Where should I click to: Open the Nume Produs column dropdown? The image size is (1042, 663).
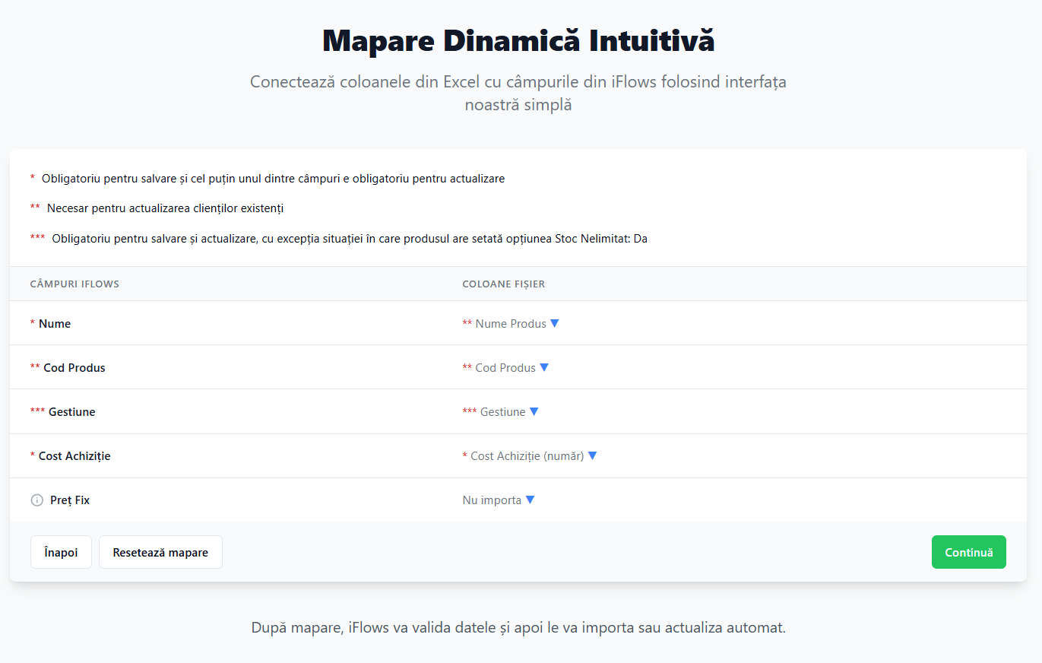[x=511, y=324]
